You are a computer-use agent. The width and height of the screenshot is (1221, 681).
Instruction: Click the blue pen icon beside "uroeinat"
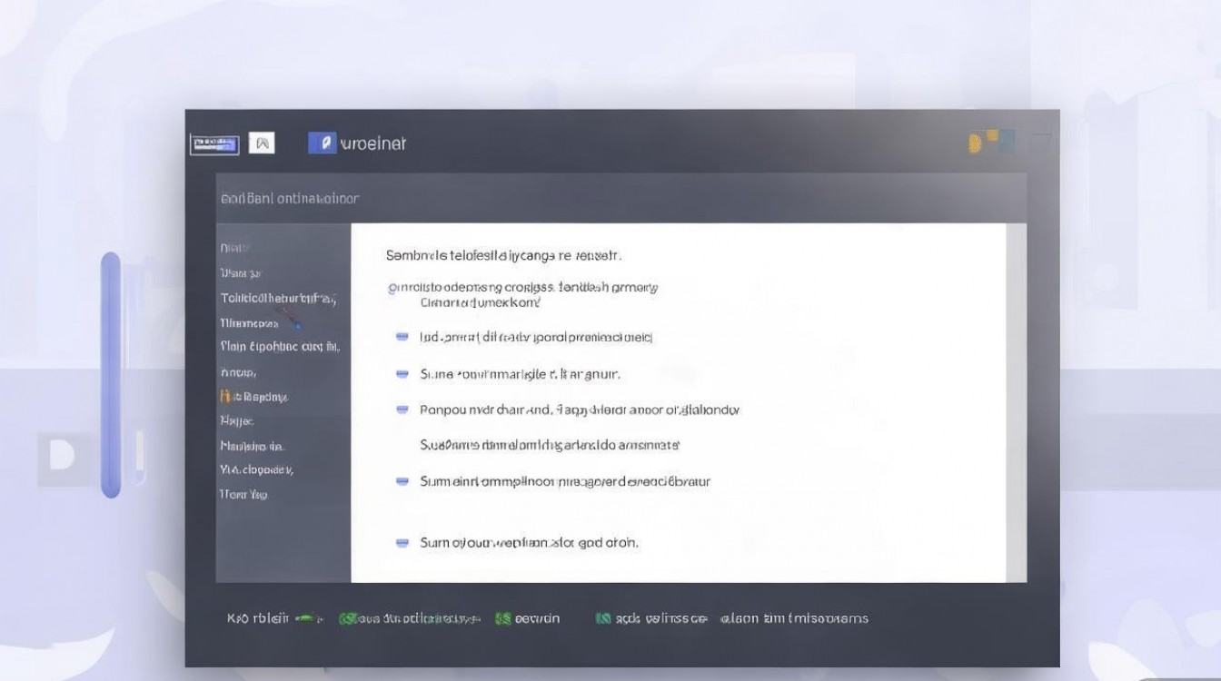[322, 143]
